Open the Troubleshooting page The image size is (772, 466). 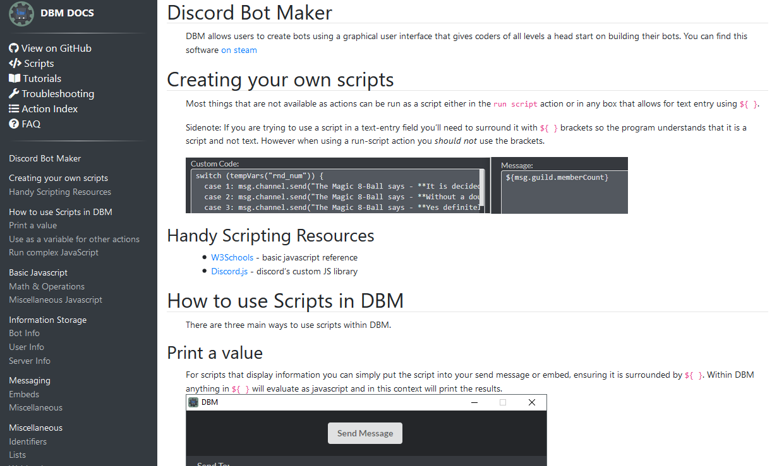click(58, 93)
